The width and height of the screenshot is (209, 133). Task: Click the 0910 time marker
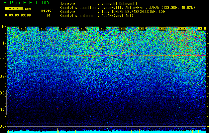click(202, 29)
